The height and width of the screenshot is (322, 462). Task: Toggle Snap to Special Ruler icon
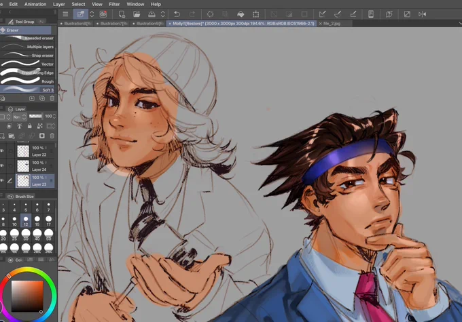pyautogui.click(x=338, y=14)
